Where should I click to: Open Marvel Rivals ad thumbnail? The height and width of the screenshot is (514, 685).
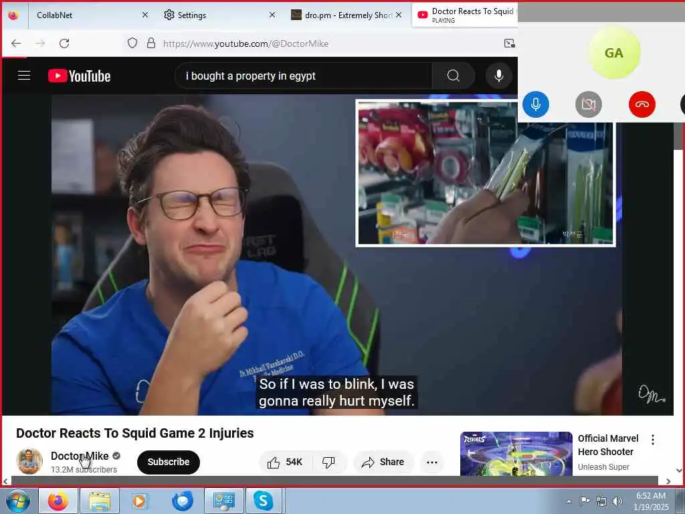tap(516, 454)
